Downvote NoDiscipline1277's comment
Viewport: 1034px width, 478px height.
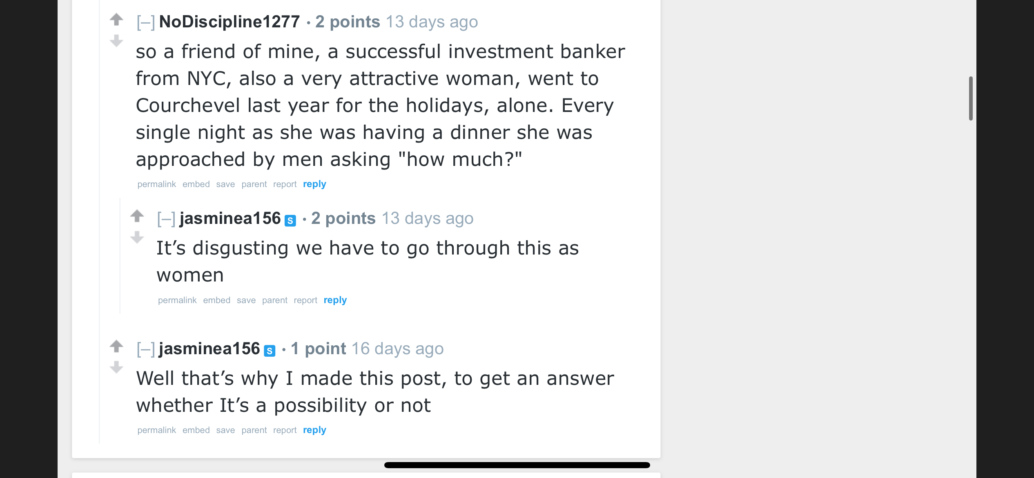[116, 41]
